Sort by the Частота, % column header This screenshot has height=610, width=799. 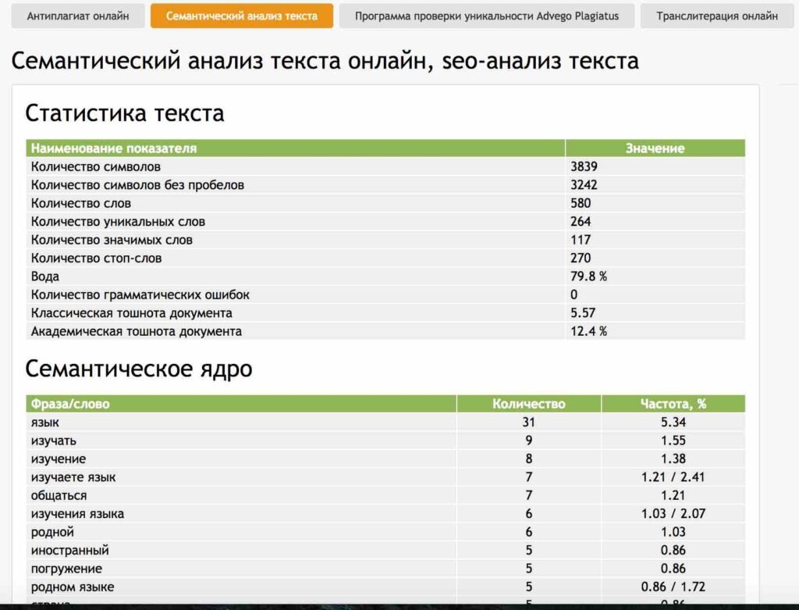(674, 404)
